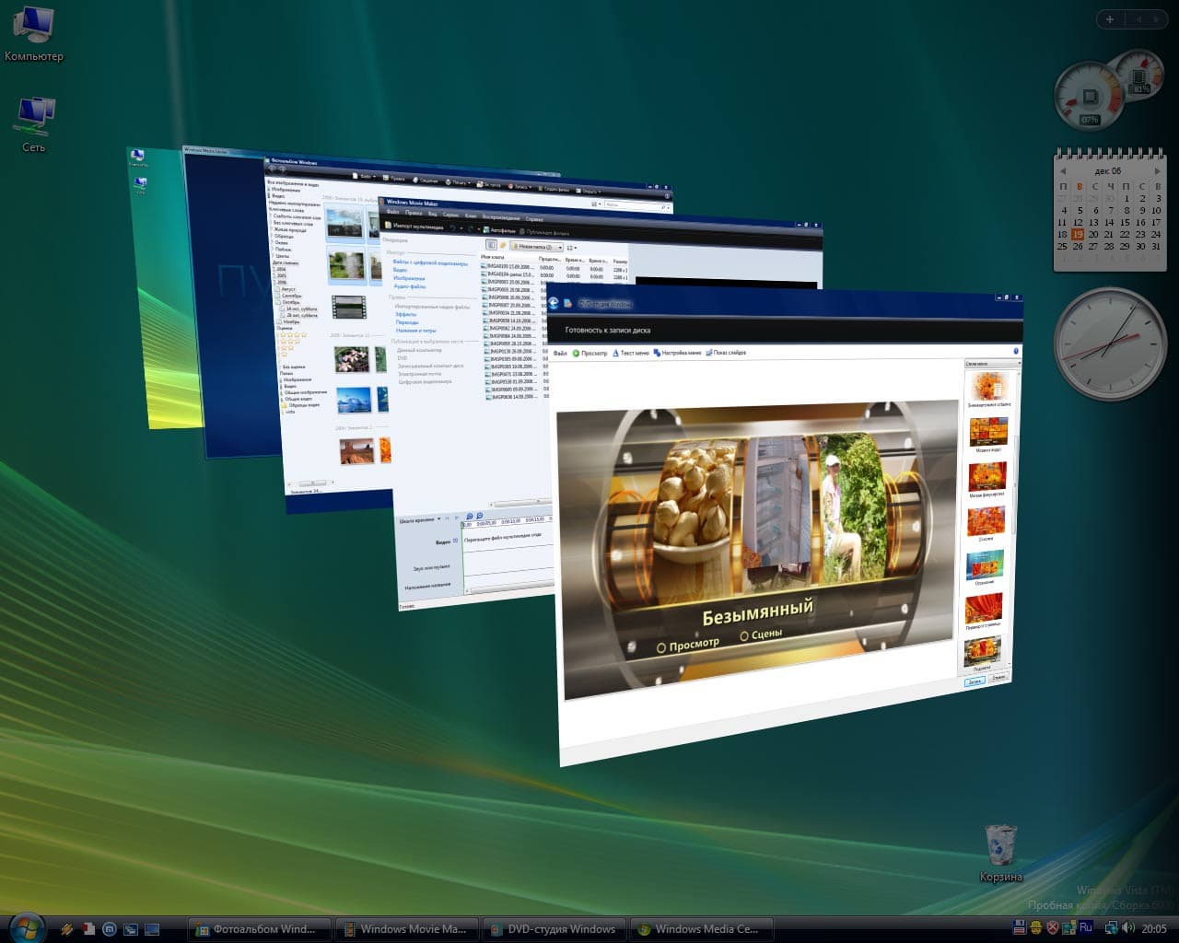Open the Корзина recycle bin icon
The height and width of the screenshot is (943, 1179).
1000,853
